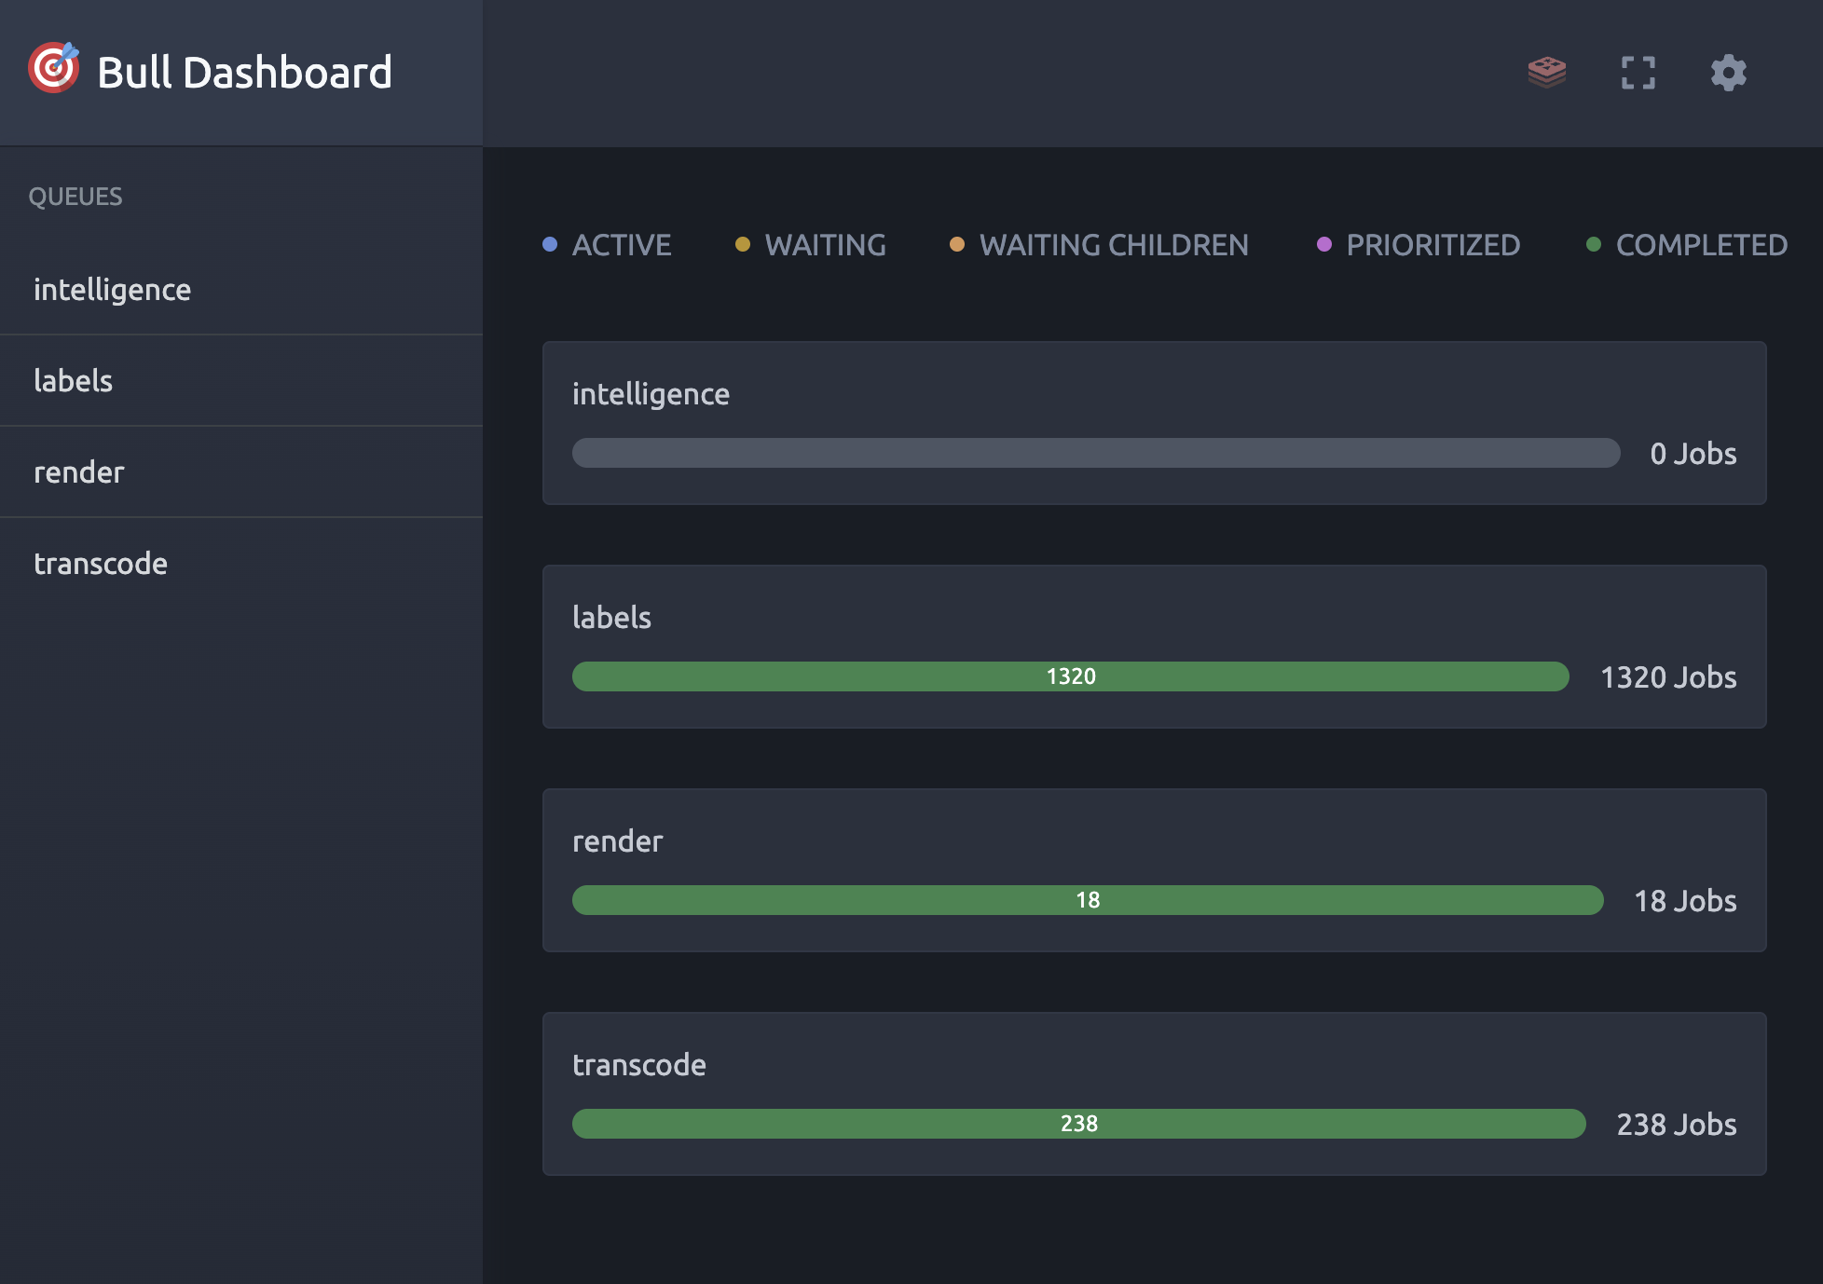Open the settings gear icon
This screenshot has height=1284, width=1823.
pyautogui.click(x=1728, y=72)
